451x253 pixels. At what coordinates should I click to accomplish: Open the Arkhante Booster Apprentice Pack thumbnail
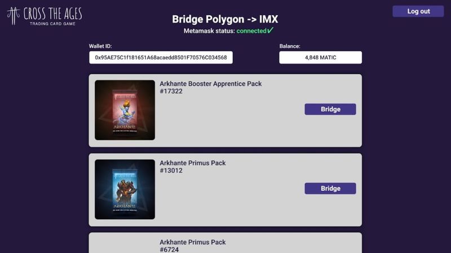pos(125,110)
